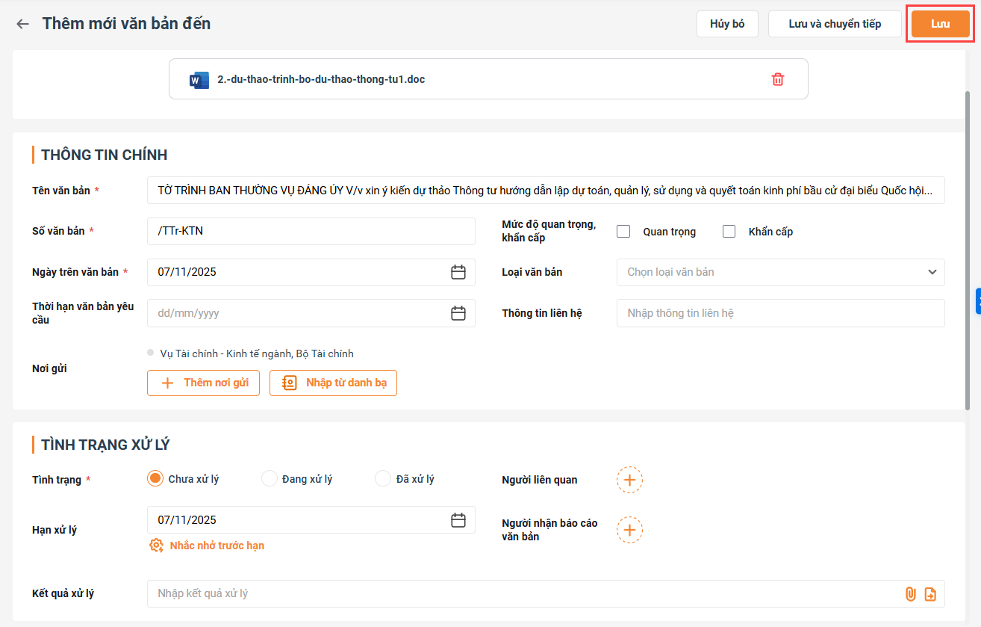Click into the Số văn bản field
The height and width of the screenshot is (627, 981).
pyautogui.click(x=311, y=231)
